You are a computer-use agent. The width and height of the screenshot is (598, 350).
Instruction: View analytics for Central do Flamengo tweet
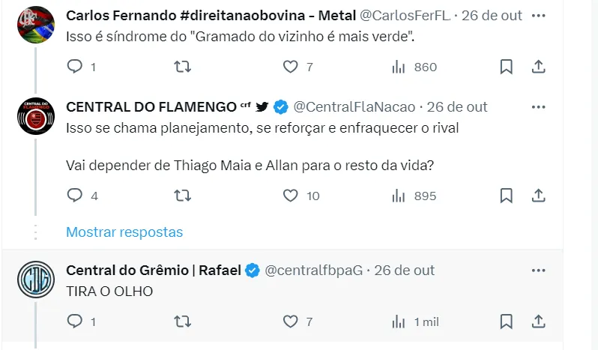(414, 196)
